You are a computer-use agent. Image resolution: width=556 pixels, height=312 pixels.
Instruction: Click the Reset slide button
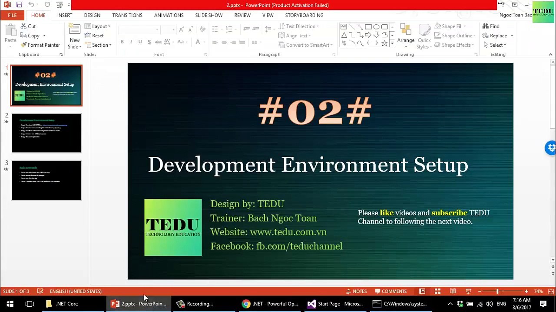tap(94, 36)
